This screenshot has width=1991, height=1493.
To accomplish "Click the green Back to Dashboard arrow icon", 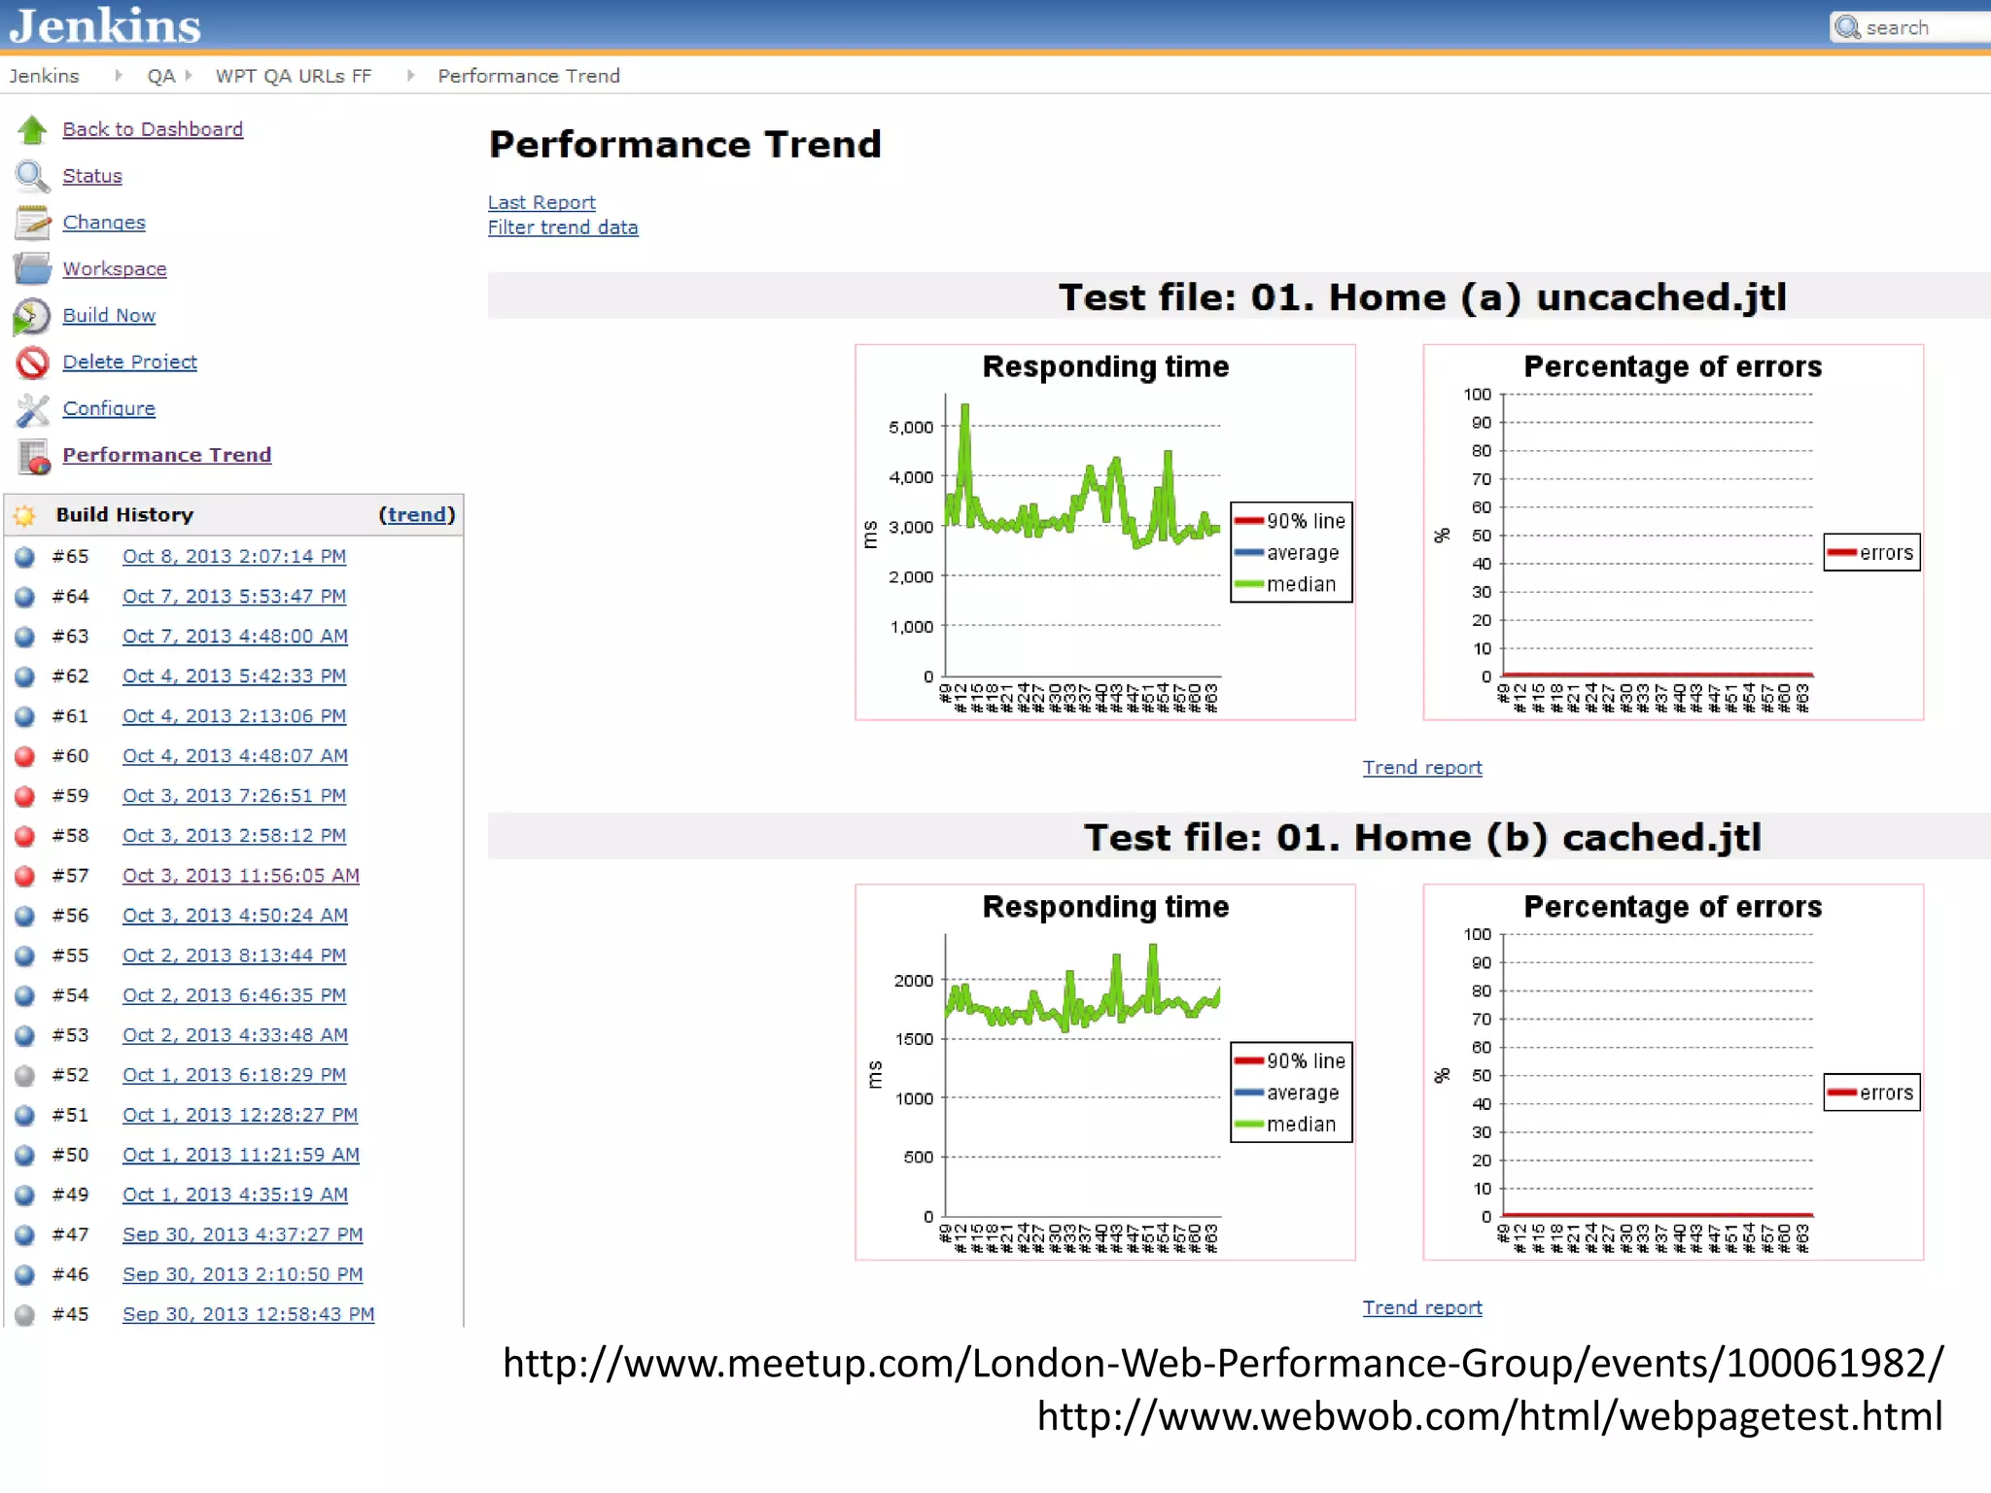I will coord(32,129).
